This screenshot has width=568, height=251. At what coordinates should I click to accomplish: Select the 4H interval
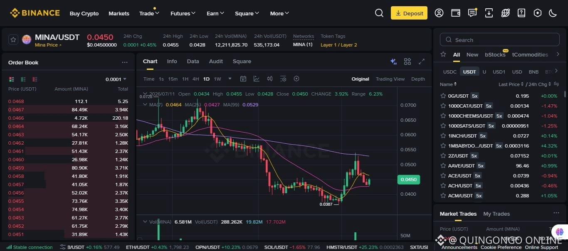195,79
